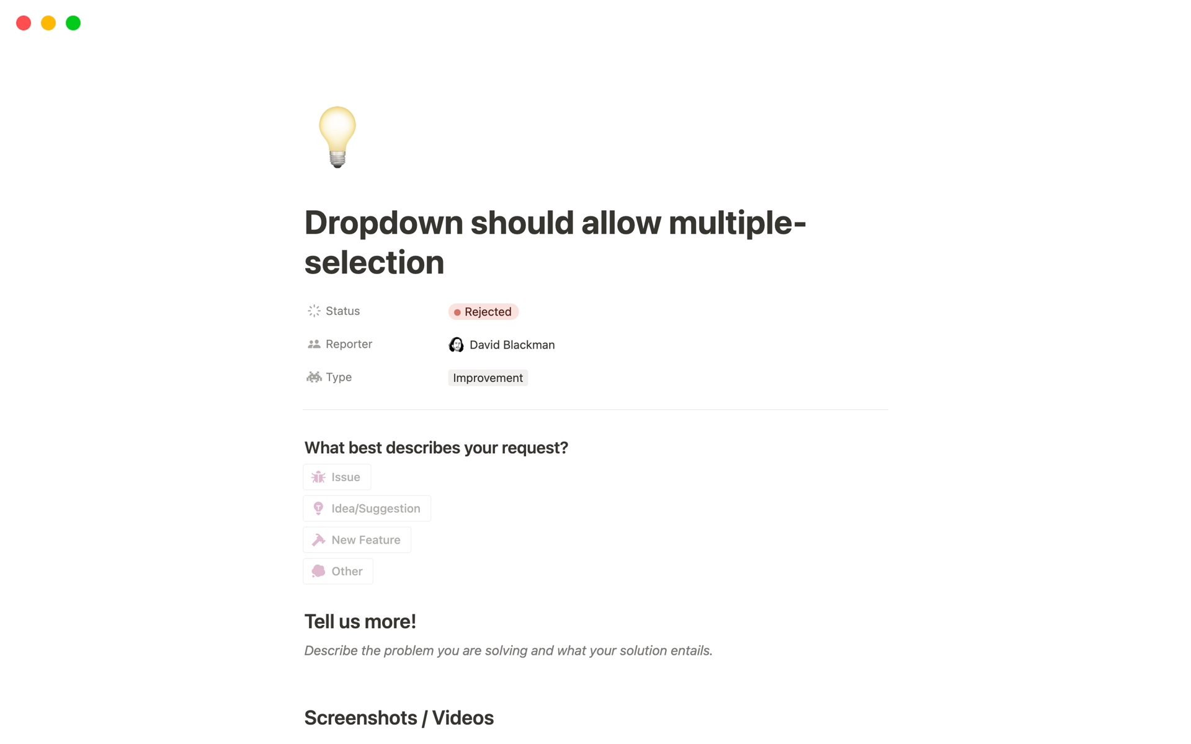Open the Rejected status dropdown

point(483,312)
